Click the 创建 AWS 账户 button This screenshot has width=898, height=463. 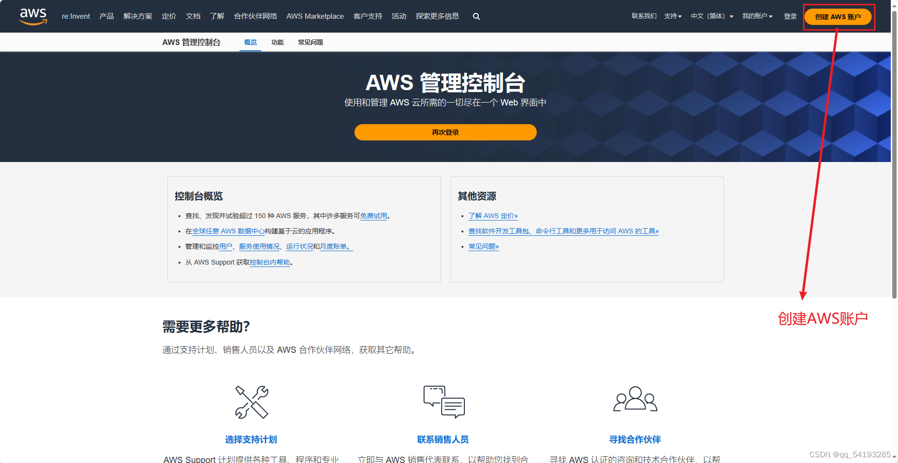coord(838,17)
